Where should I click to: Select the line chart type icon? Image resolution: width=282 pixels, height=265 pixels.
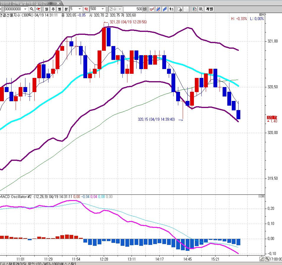pos(152,9)
